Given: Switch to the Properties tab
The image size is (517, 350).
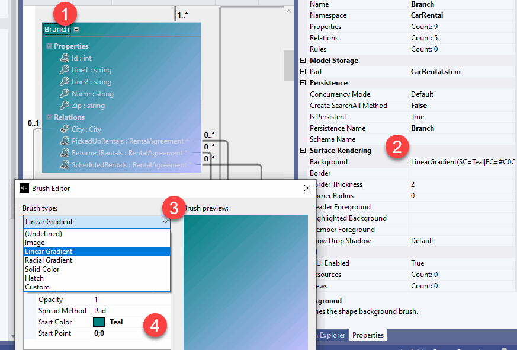Looking at the screenshot, I should 368,335.
